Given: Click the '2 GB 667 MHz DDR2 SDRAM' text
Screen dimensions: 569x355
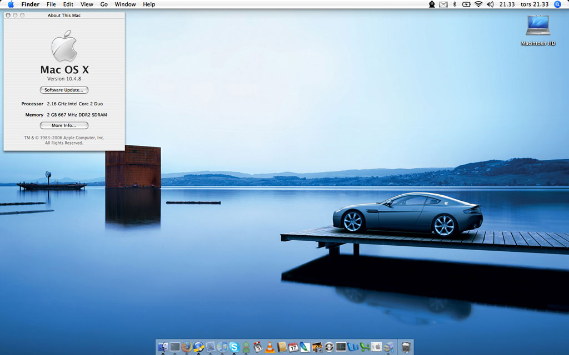Looking at the screenshot, I should pyautogui.click(x=77, y=115).
